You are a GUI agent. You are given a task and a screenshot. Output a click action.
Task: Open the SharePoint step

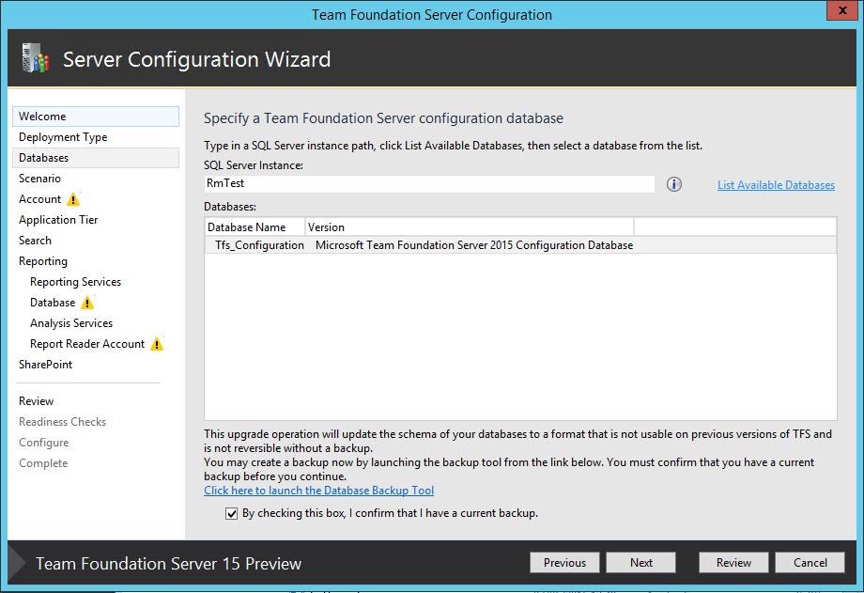pos(46,365)
